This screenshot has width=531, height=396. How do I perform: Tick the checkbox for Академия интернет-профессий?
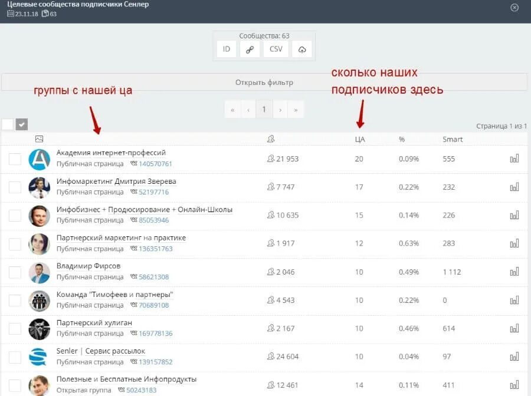(x=15, y=159)
